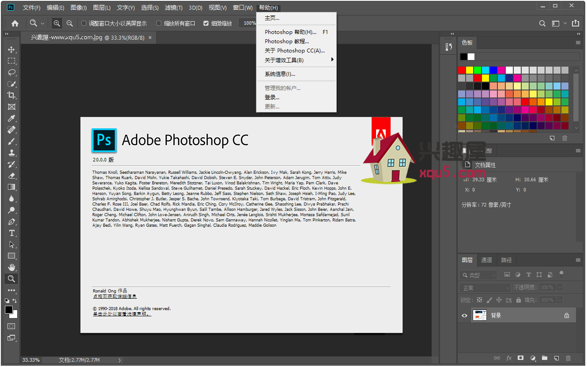Select the Lasso tool
This screenshot has height=367, width=587.
click(11, 72)
